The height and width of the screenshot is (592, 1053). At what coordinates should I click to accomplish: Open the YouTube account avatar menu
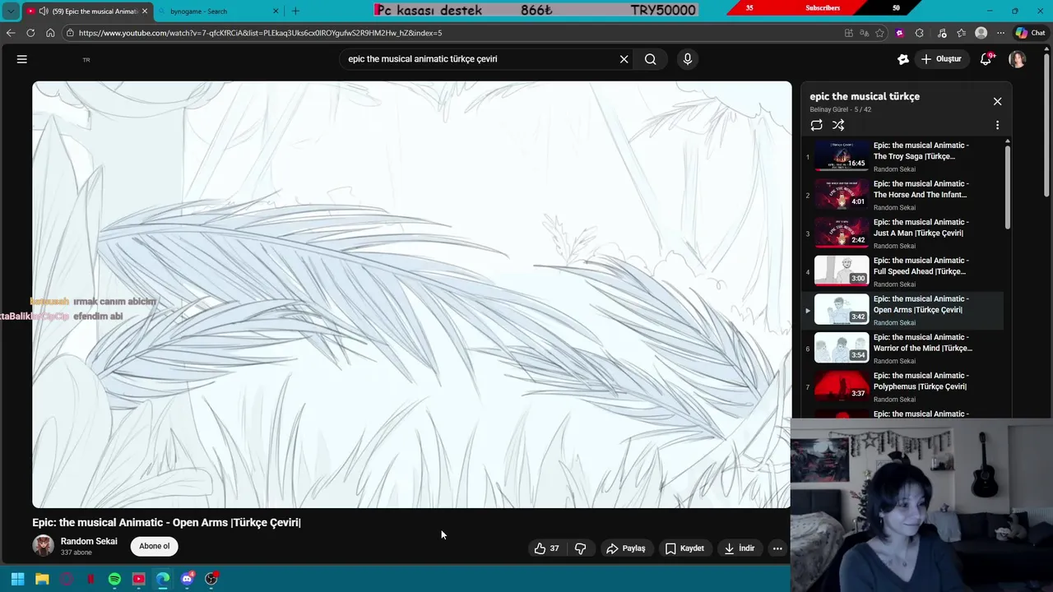tap(1018, 59)
